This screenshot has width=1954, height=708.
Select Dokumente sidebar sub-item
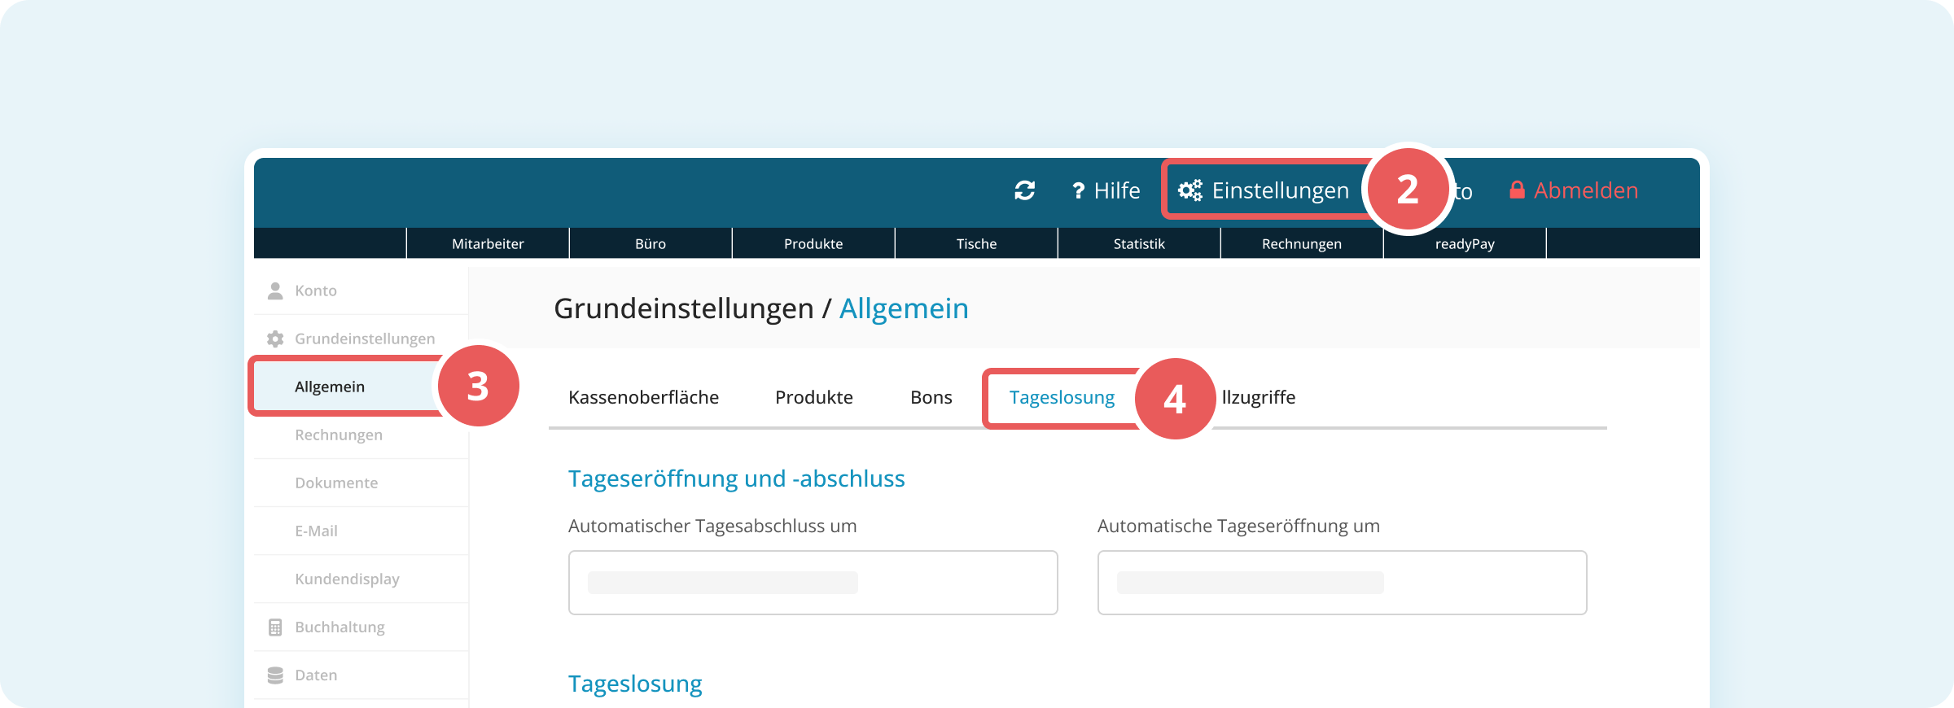coord(361,483)
